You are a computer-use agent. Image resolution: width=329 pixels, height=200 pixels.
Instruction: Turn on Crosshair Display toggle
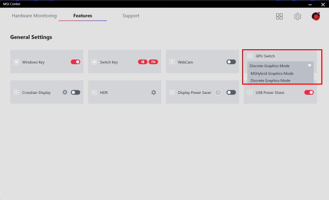click(x=76, y=92)
